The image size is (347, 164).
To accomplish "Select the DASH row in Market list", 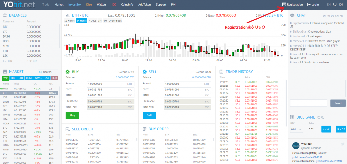I will 30,102.
